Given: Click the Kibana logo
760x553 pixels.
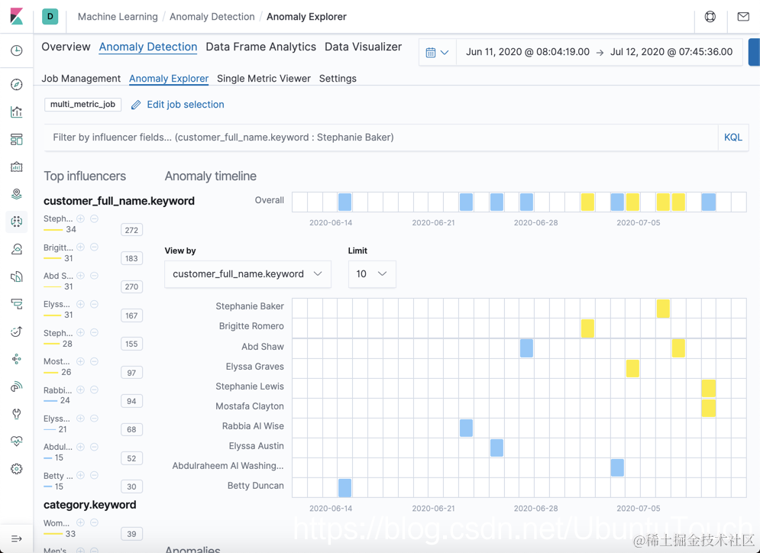Looking at the screenshot, I should click(17, 17).
